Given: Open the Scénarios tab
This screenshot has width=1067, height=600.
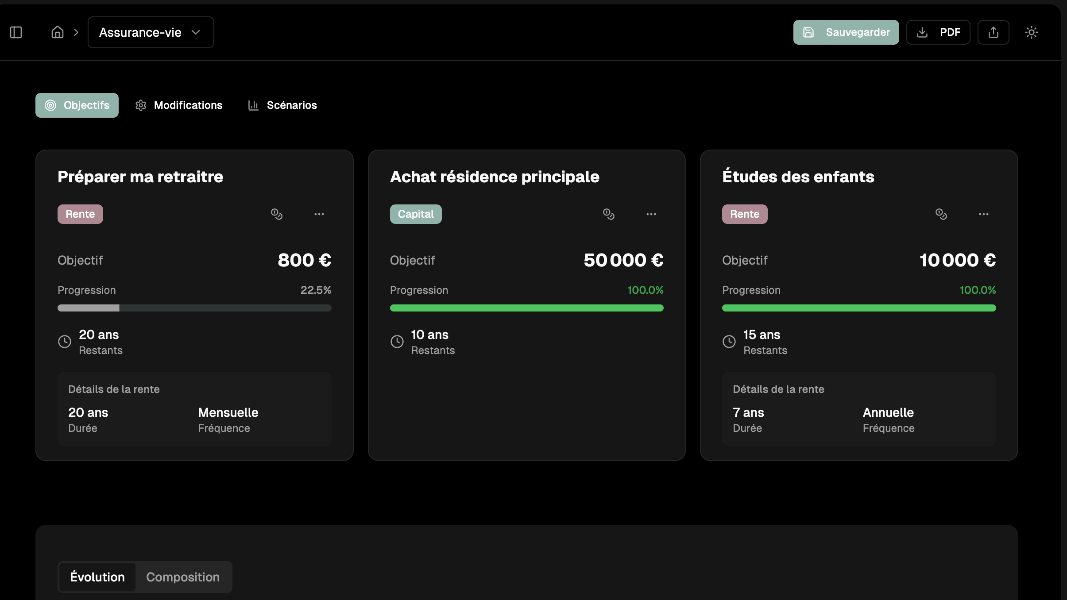Looking at the screenshot, I should coord(282,105).
